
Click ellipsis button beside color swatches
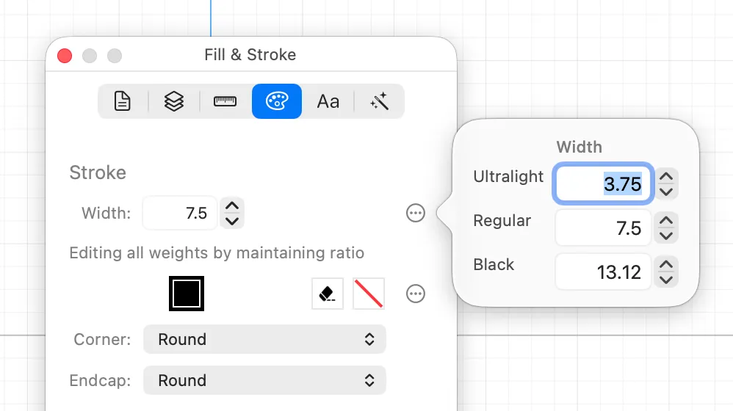tap(416, 294)
